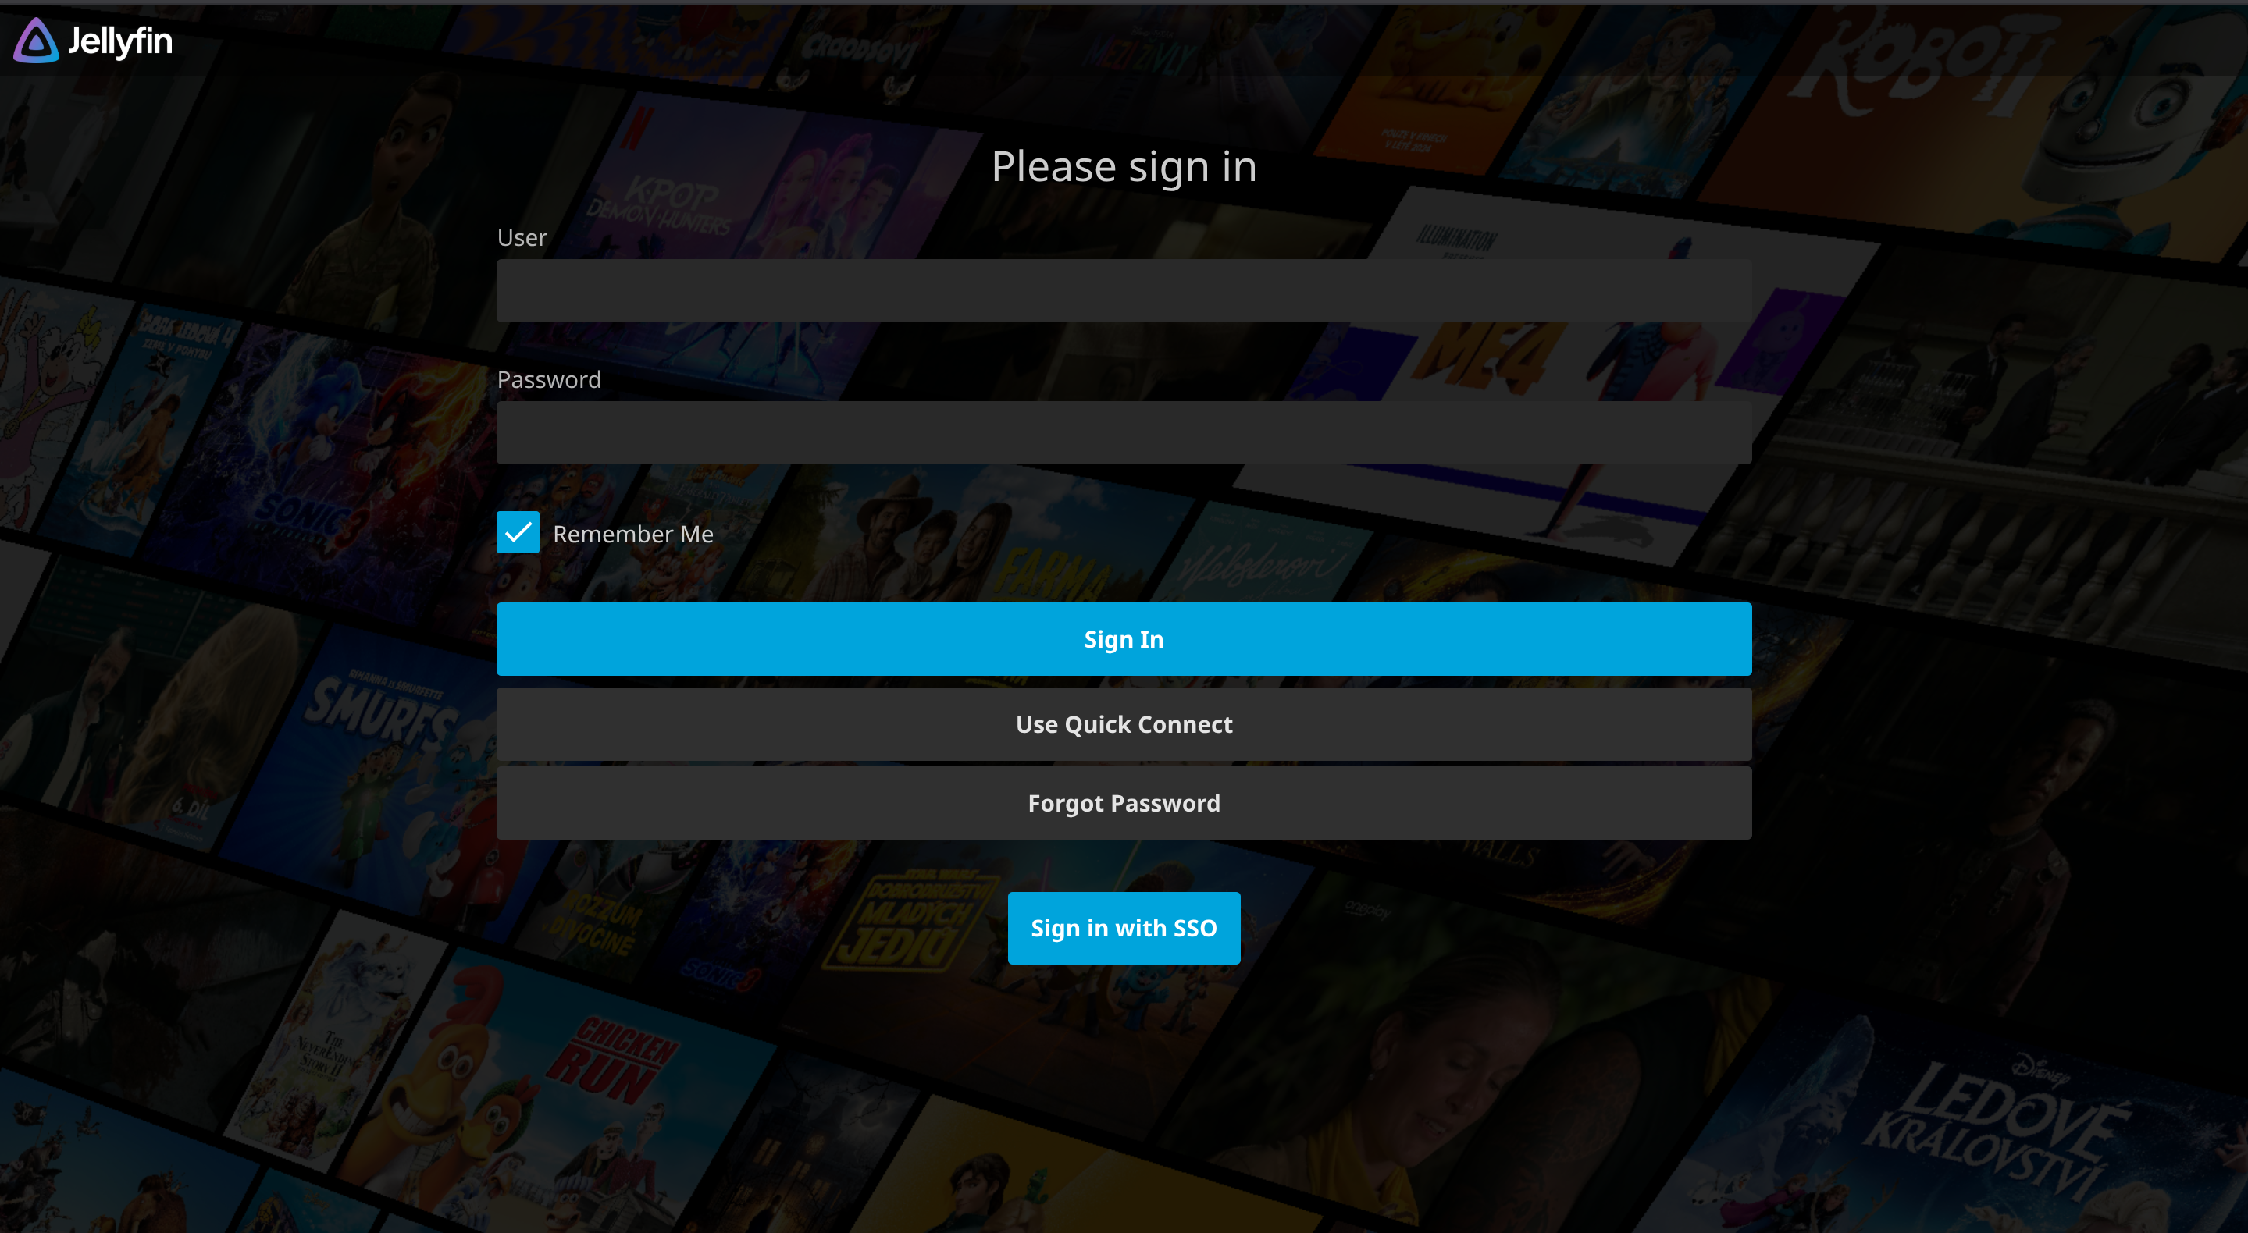Screen dimensions: 2248x1233
Task: Open Use Quick Connect
Action: [x=1124, y=723]
